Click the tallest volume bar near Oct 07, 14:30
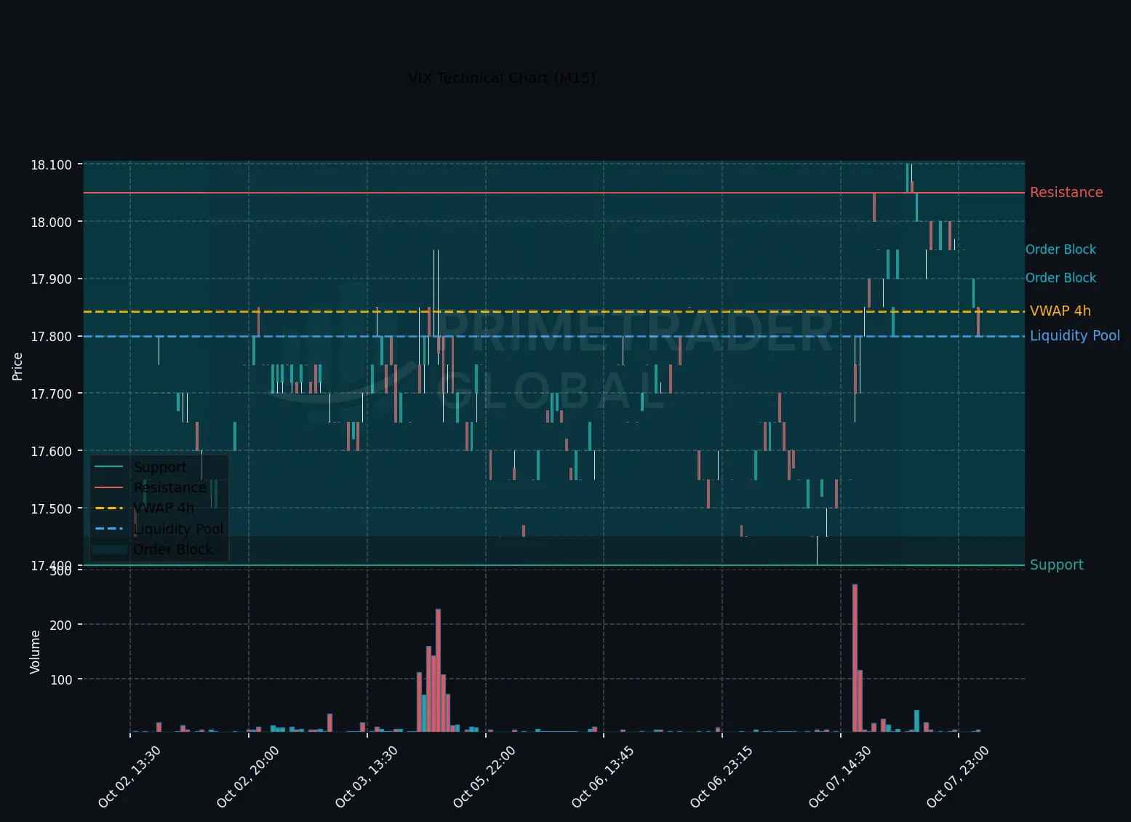 (855, 658)
